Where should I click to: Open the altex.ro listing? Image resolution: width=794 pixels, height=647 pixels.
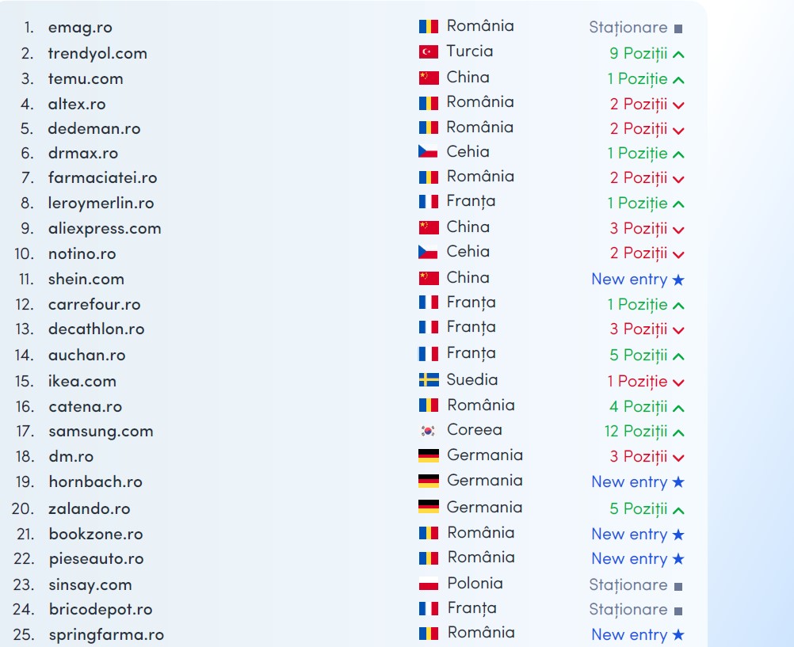[77, 104]
